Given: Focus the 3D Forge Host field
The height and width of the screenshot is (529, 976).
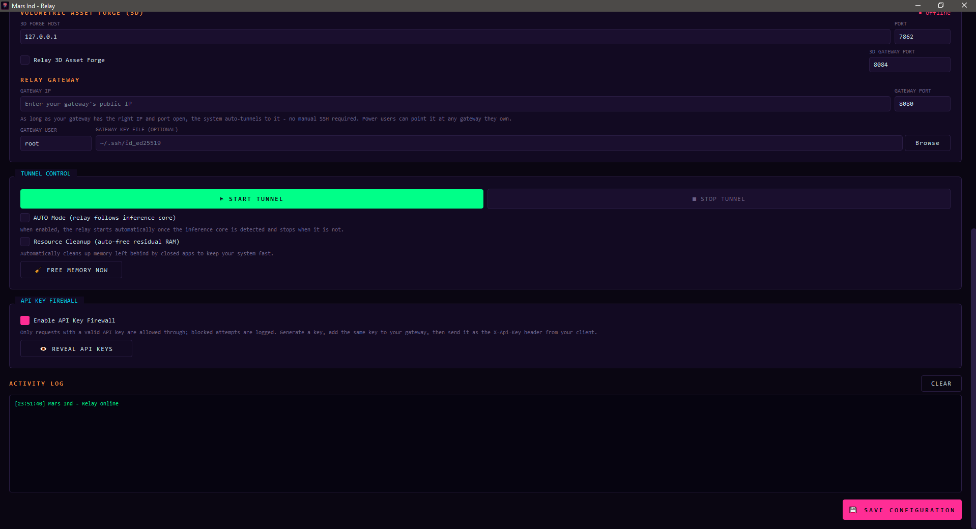Looking at the screenshot, I should coord(455,37).
